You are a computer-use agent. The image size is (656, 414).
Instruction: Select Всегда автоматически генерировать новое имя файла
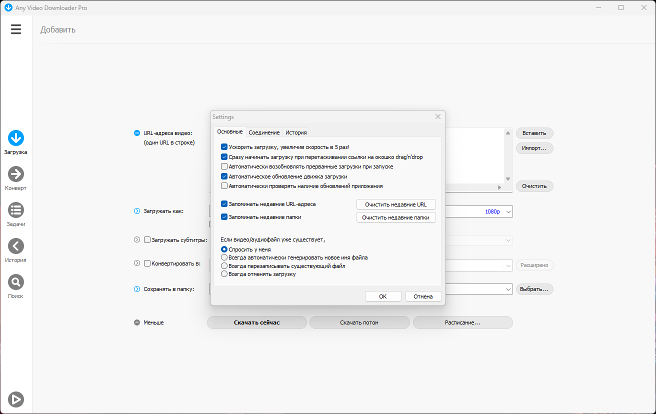[224, 257]
